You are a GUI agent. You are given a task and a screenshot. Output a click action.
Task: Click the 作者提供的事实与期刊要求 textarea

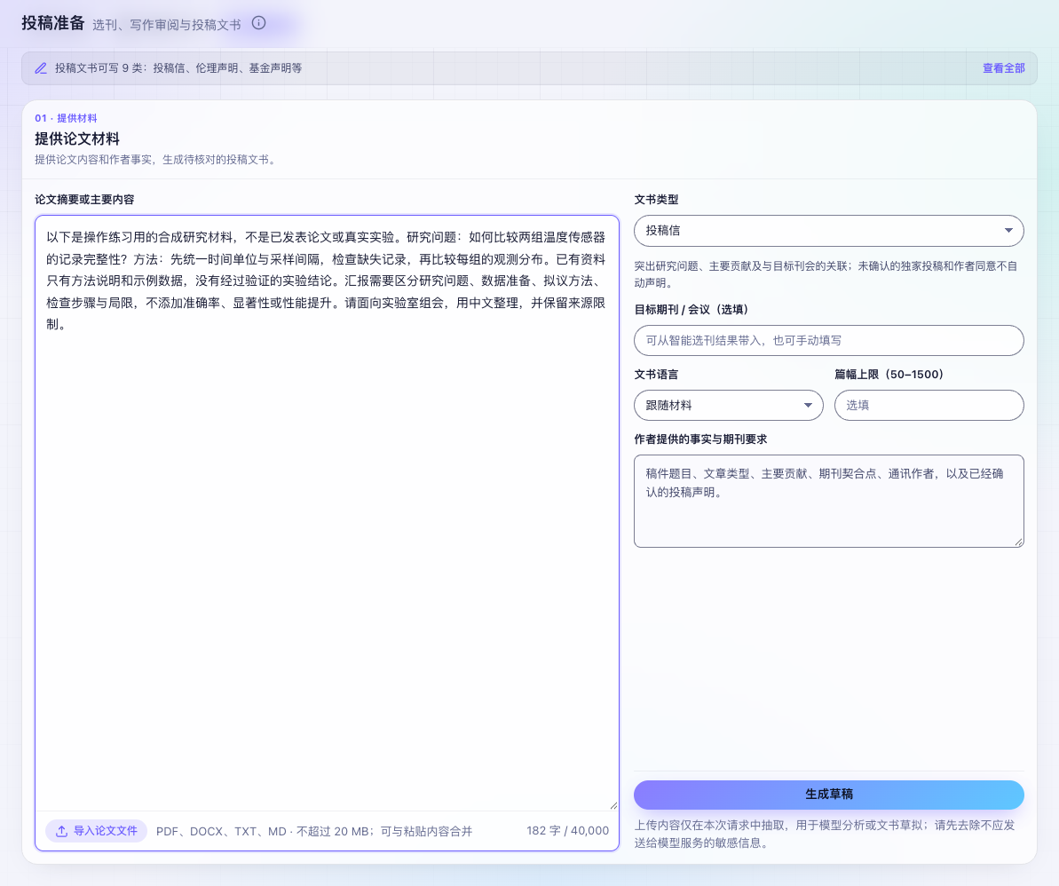coord(829,501)
